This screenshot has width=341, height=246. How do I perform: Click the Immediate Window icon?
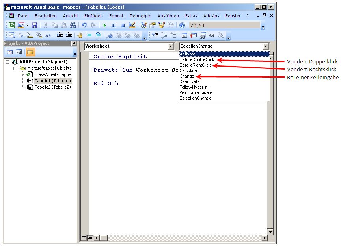[x=193, y=35]
